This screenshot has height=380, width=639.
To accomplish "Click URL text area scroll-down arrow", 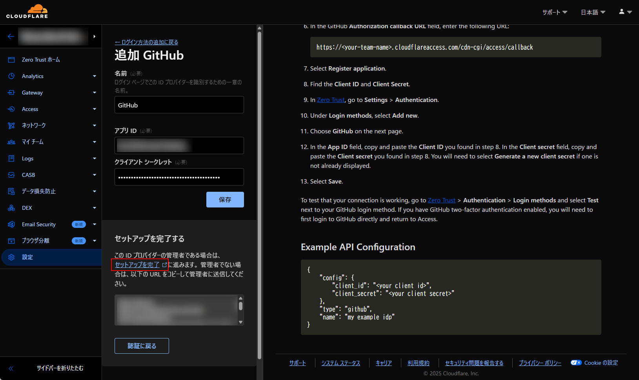I will click(241, 322).
